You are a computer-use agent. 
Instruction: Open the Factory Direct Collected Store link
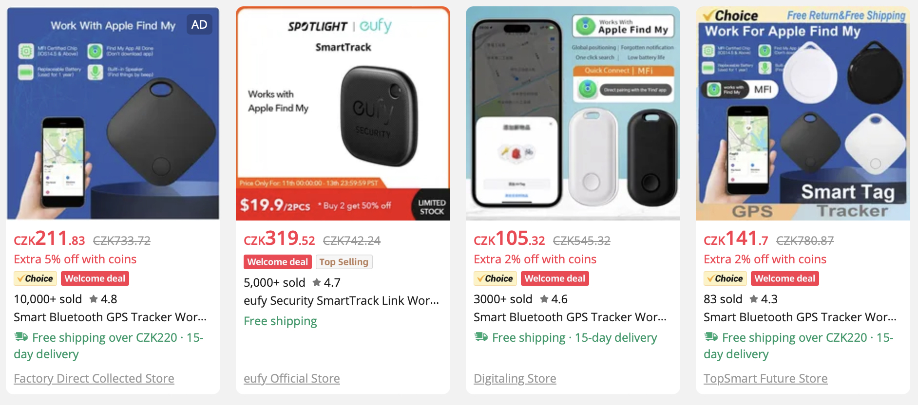pos(94,378)
